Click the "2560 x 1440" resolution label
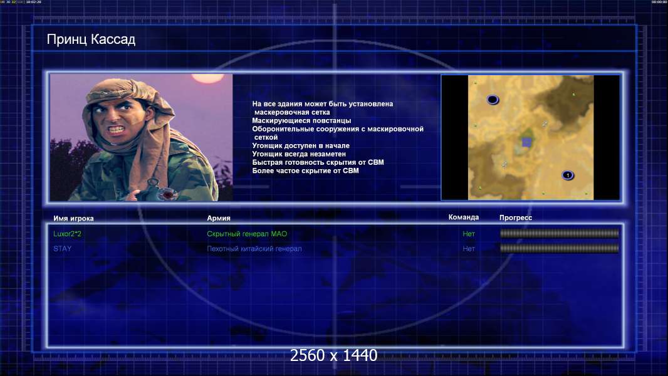 point(333,355)
